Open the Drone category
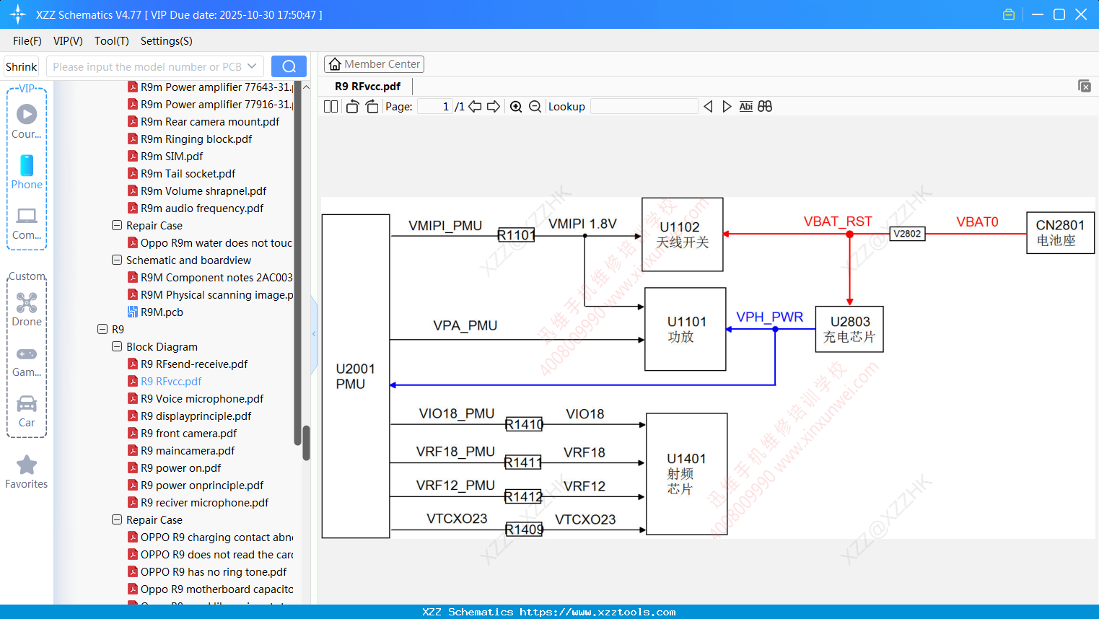Viewport: 1099px width, 619px height. pyautogui.click(x=27, y=309)
